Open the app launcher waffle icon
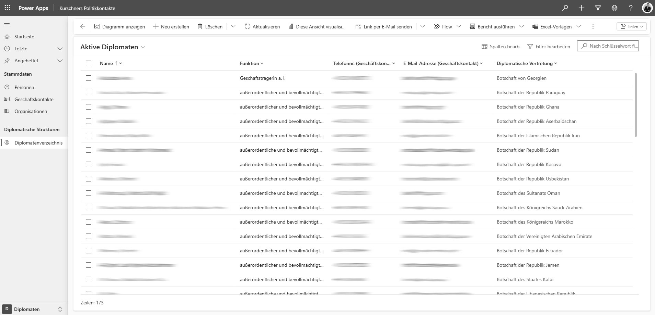Screen dimensions: 655x315 coord(7,8)
